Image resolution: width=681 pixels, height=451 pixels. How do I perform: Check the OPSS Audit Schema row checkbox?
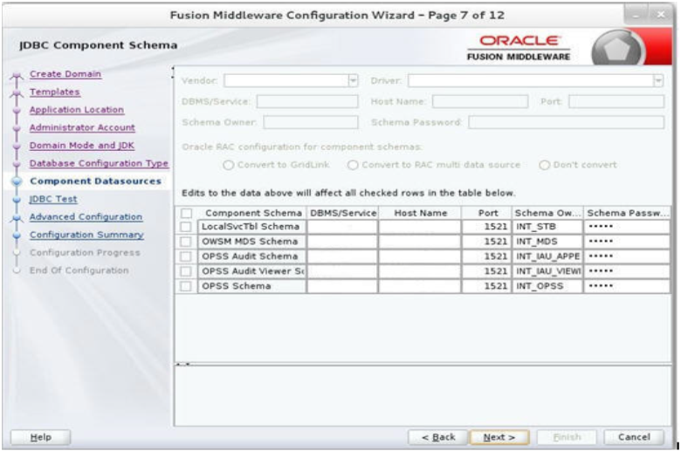[x=186, y=256]
